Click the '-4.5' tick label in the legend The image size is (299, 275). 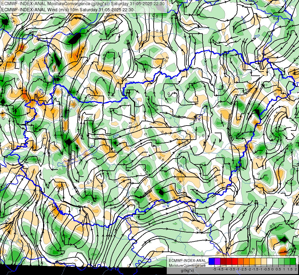coord(220,269)
